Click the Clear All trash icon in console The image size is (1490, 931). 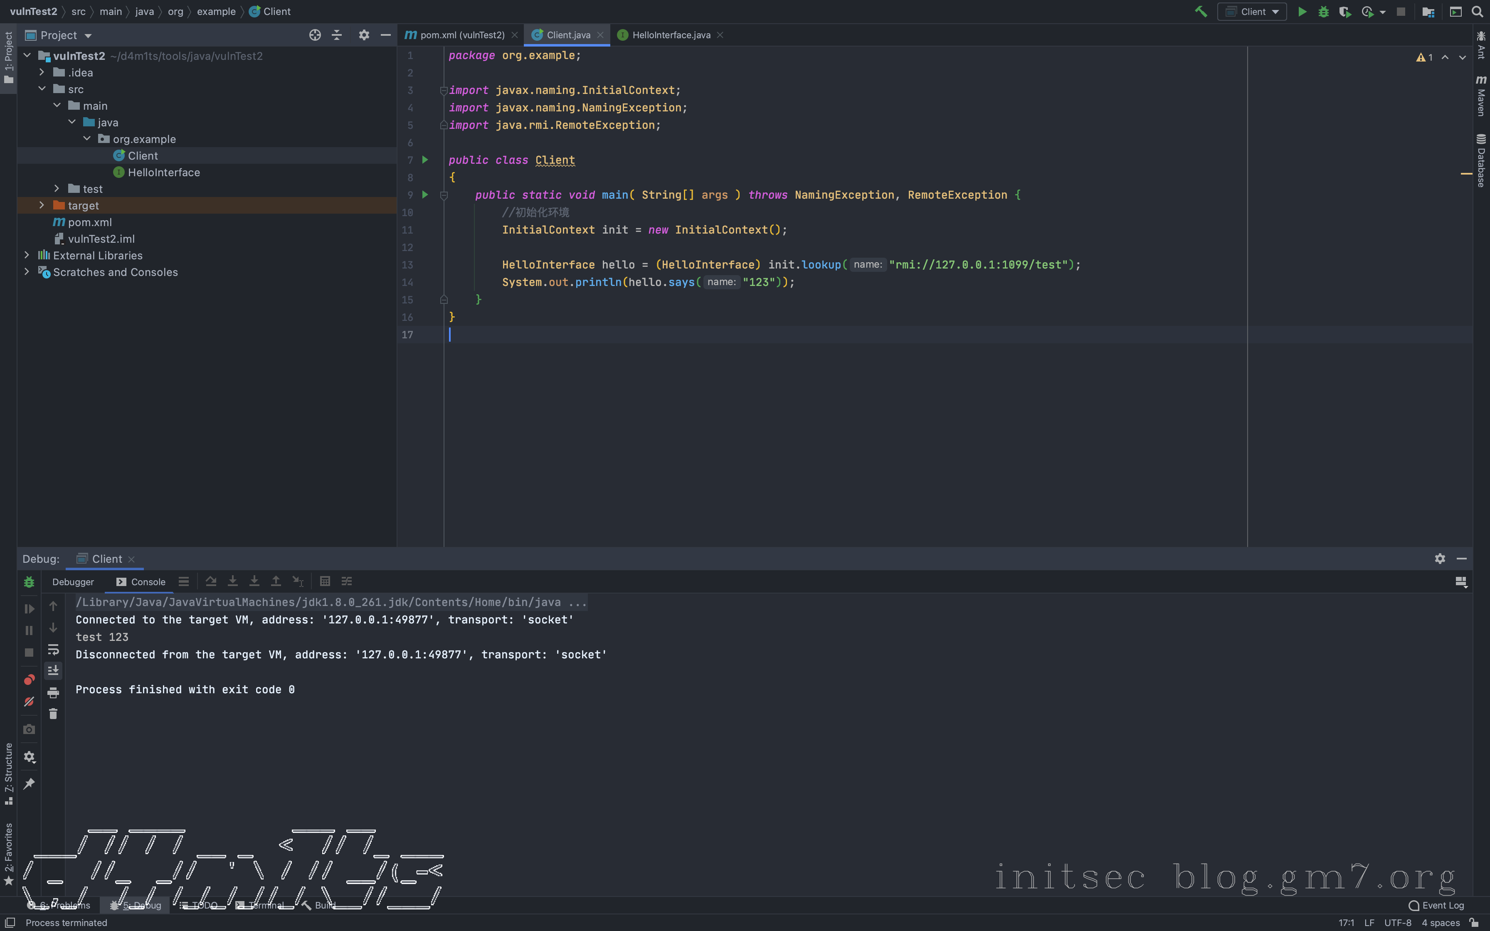(53, 714)
